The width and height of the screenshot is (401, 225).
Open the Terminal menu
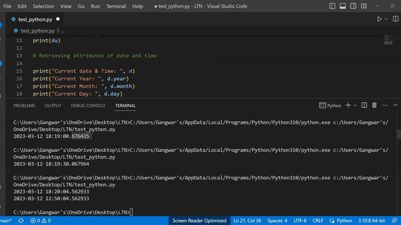pos(116,6)
